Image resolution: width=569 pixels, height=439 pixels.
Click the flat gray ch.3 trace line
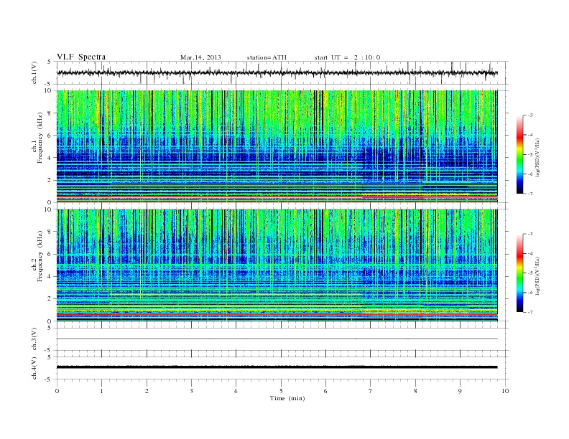[277, 339]
